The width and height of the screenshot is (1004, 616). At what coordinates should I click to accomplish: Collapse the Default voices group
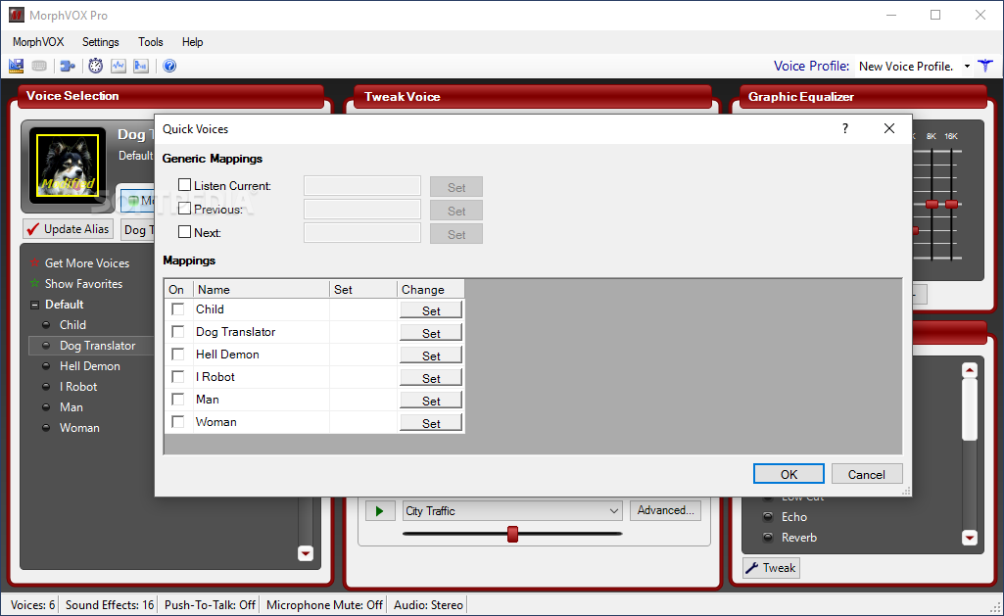pos(34,305)
